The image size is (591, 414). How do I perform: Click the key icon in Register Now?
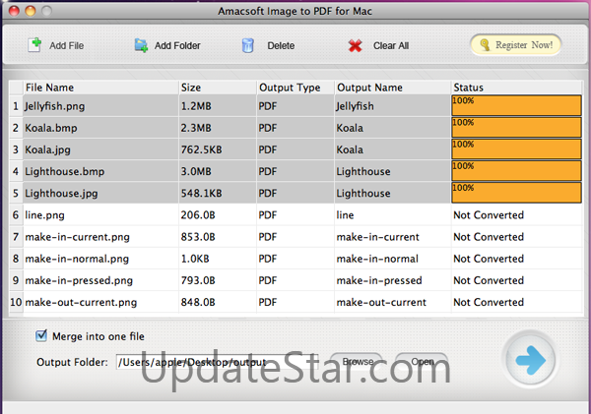(x=485, y=45)
